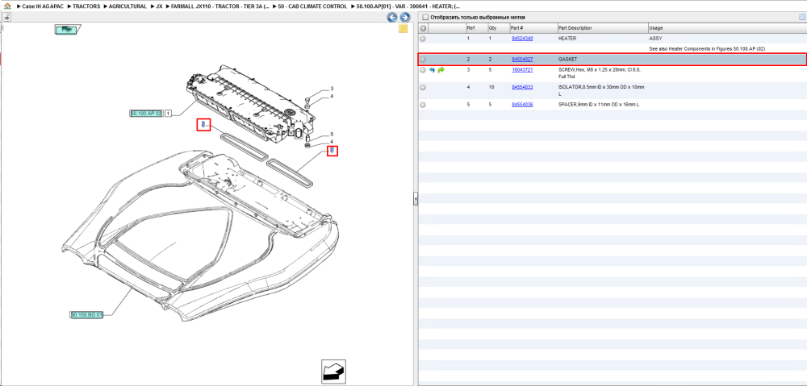The width and height of the screenshot is (807, 386).
Task: Add the HEATER row using its plus icon
Action: coord(423,39)
